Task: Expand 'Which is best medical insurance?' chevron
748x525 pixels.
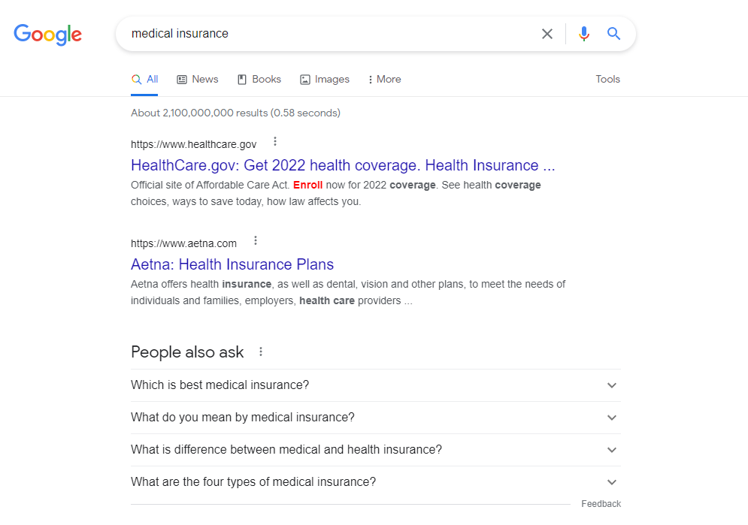Action: tap(612, 385)
